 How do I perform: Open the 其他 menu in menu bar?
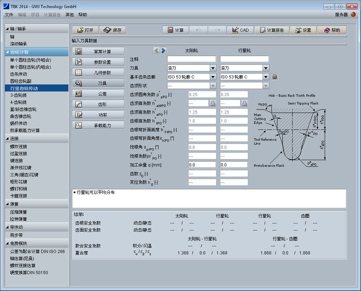point(69,15)
